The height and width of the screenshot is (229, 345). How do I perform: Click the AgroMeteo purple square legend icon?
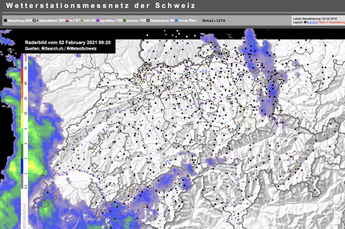click(98, 21)
